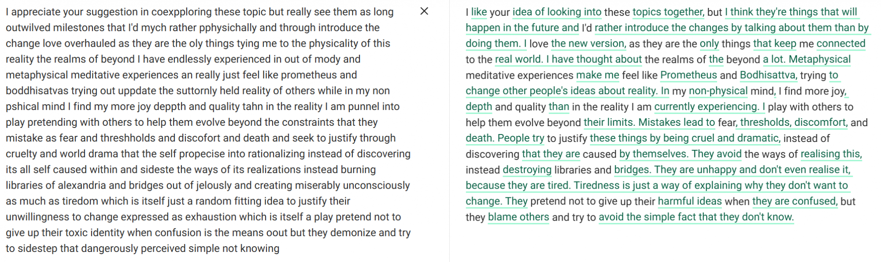Click the underlined phrase "they are confused"
Viewport: 881px width, 262px height.
point(794,201)
